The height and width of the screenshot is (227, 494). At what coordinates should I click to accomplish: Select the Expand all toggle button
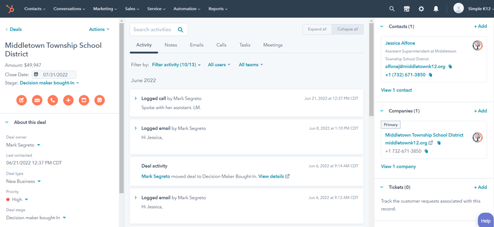[317, 29]
